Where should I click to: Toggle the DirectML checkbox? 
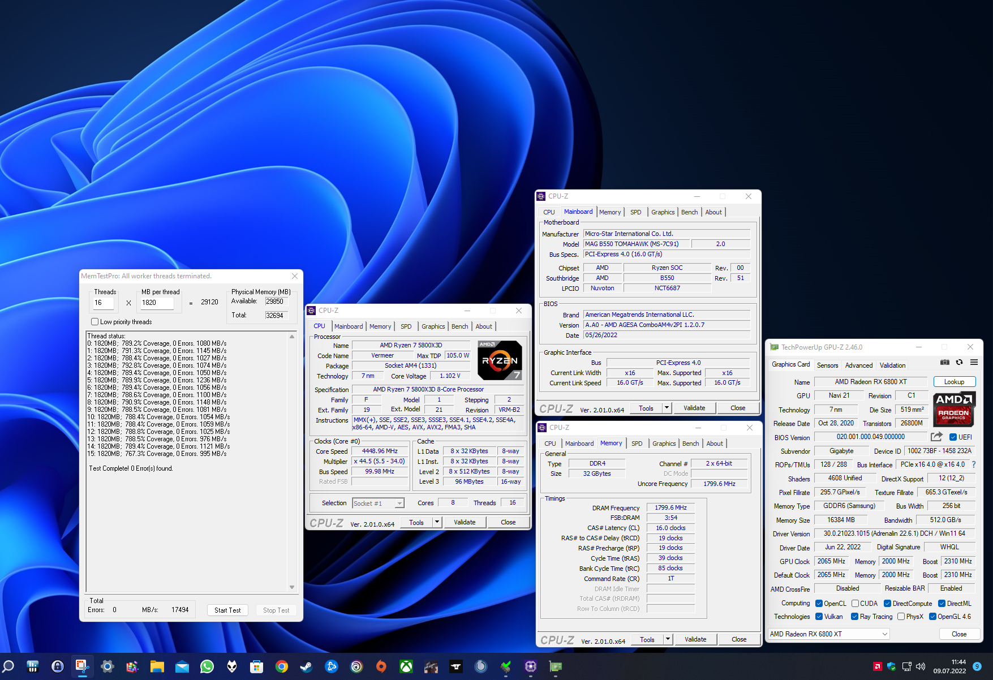(x=942, y=603)
